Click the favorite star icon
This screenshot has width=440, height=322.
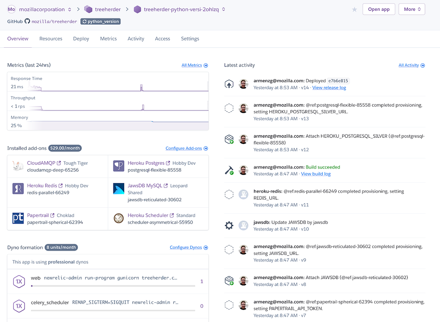click(354, 9)
